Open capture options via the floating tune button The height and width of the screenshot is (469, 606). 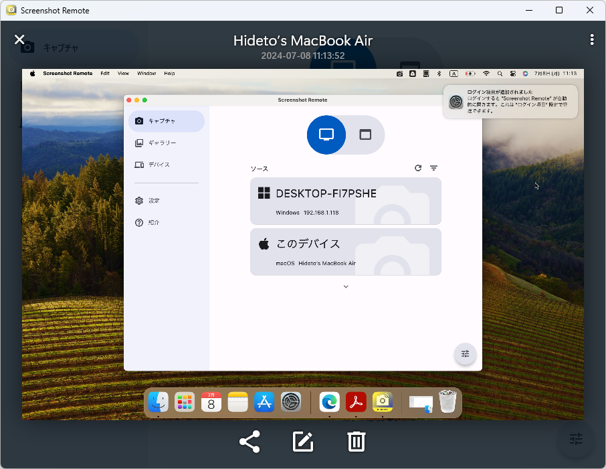(465, 354)
